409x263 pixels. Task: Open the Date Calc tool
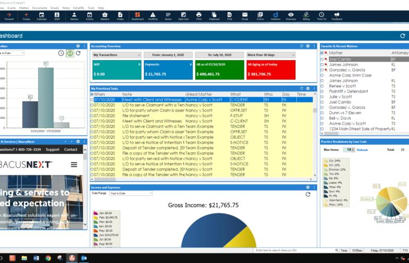[183, 16]
